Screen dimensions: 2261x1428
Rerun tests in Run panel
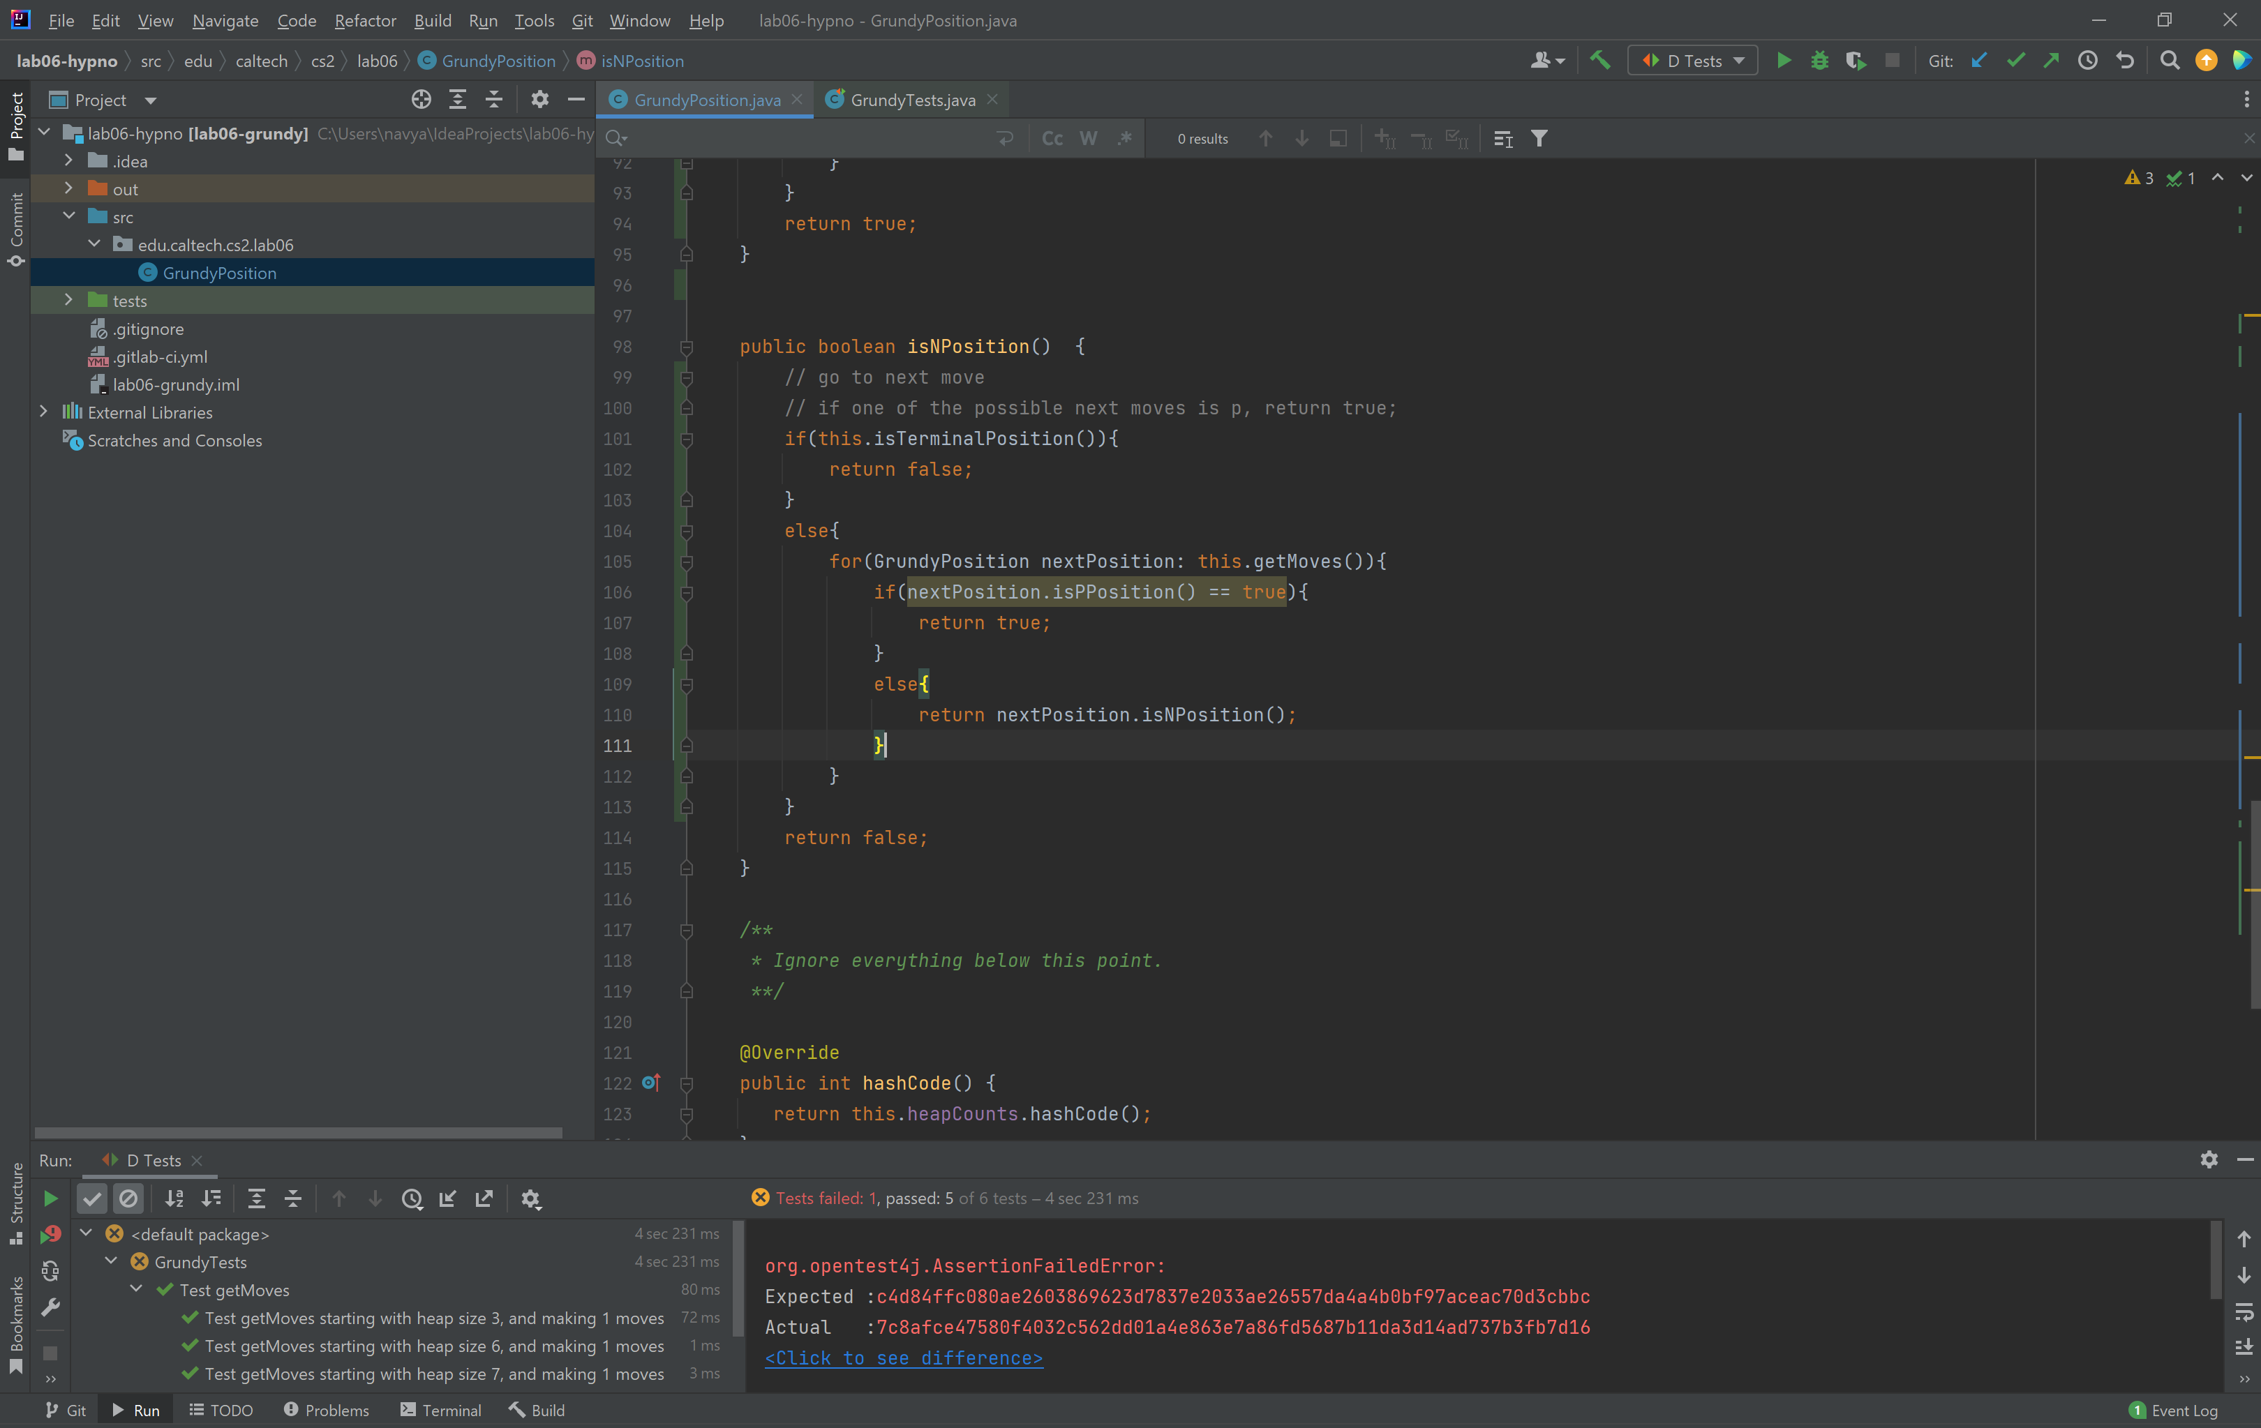pos(51,1199)
